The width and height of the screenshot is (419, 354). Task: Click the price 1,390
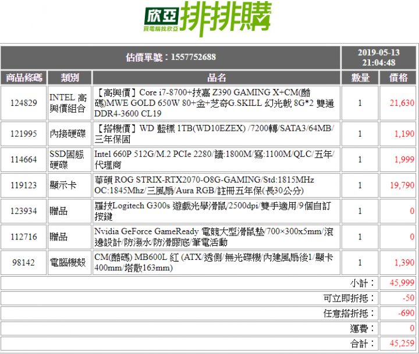(404, 262)
